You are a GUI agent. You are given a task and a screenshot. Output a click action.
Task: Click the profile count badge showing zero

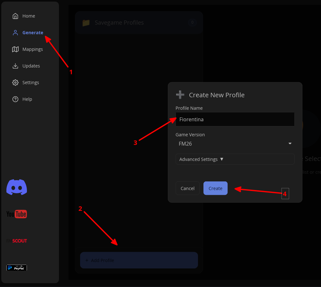[192, 22]
